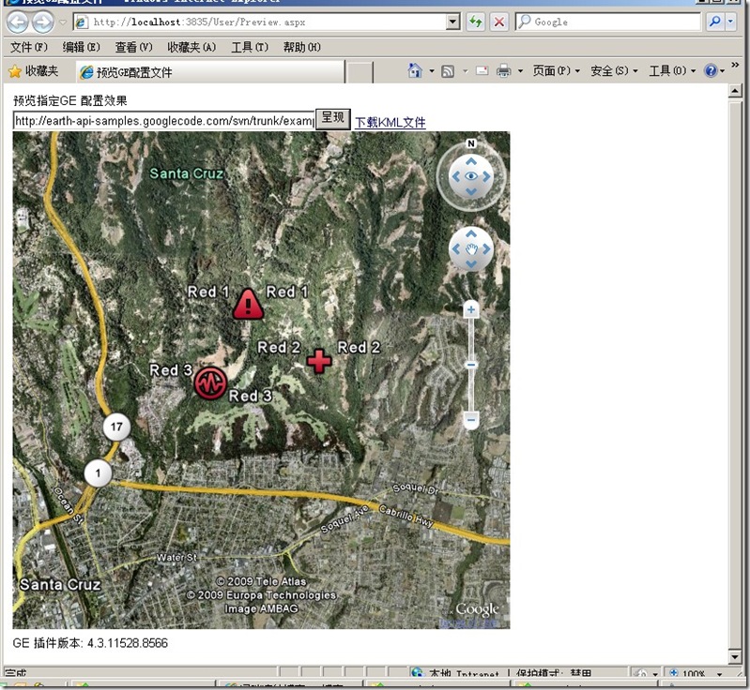
Task: Click the red earthquake wave placemark
Action: (x=210, y=382)
